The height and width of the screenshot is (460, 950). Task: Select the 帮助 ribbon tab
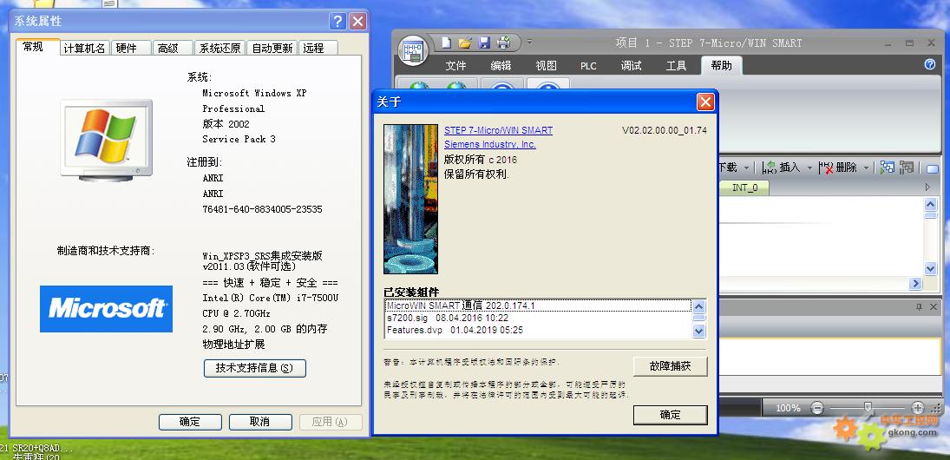coord(721,65)
